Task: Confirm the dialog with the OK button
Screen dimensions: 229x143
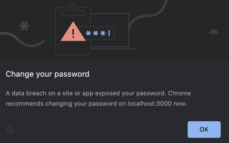Action: tap(204, 129)
